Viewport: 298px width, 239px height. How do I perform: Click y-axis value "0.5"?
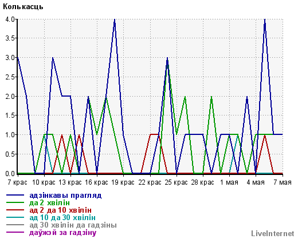pyautogui.click(x=10, y=154)
